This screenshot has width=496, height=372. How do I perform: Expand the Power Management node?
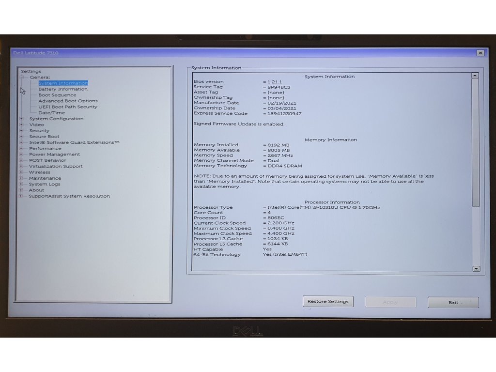(x=21, y=155)
